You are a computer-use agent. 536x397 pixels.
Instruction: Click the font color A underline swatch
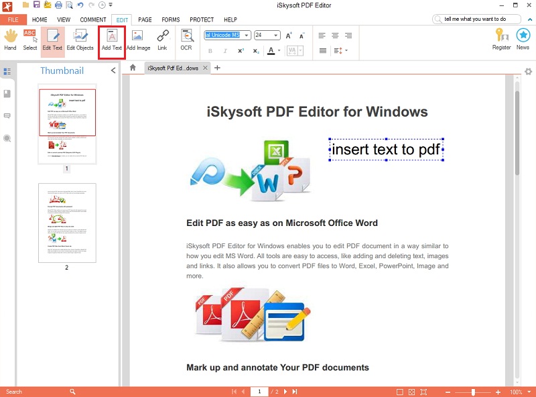[x=271, y=51]
